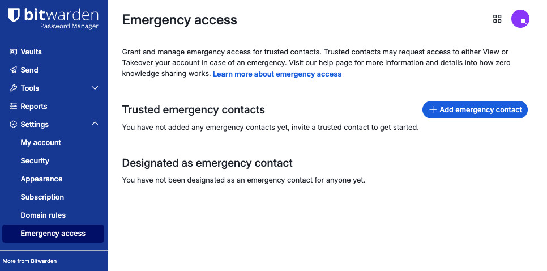Follow Learn more about emergency access link
This screenshot has width=547, height=271.
point(277,74)
